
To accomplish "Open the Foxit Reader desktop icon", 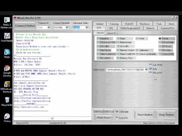I will pos(7,37).
